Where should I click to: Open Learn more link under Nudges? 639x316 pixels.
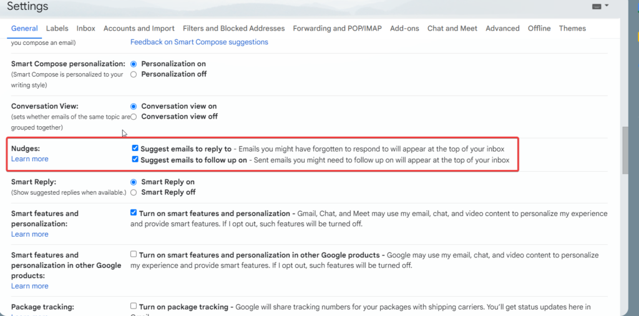pyautogui.click(x=30, y=159)
